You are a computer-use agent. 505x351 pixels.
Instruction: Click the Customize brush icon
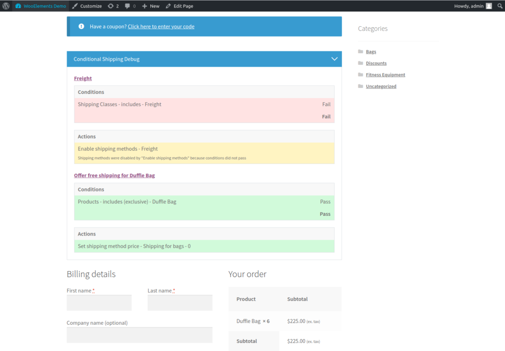(x=76, y=5)
